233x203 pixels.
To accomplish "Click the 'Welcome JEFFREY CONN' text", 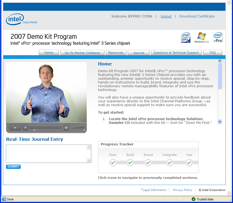I will click(x=132, y=16).
